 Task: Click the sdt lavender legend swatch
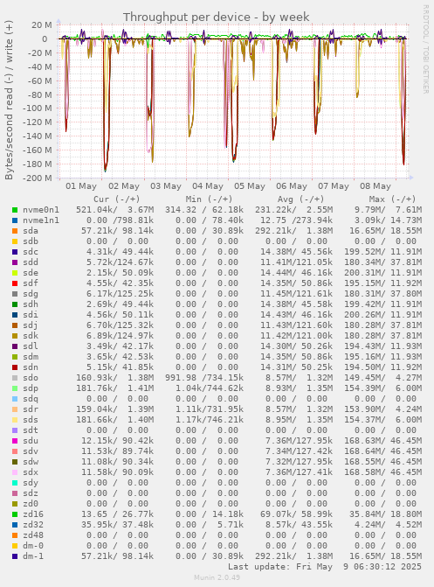[15, 430]
